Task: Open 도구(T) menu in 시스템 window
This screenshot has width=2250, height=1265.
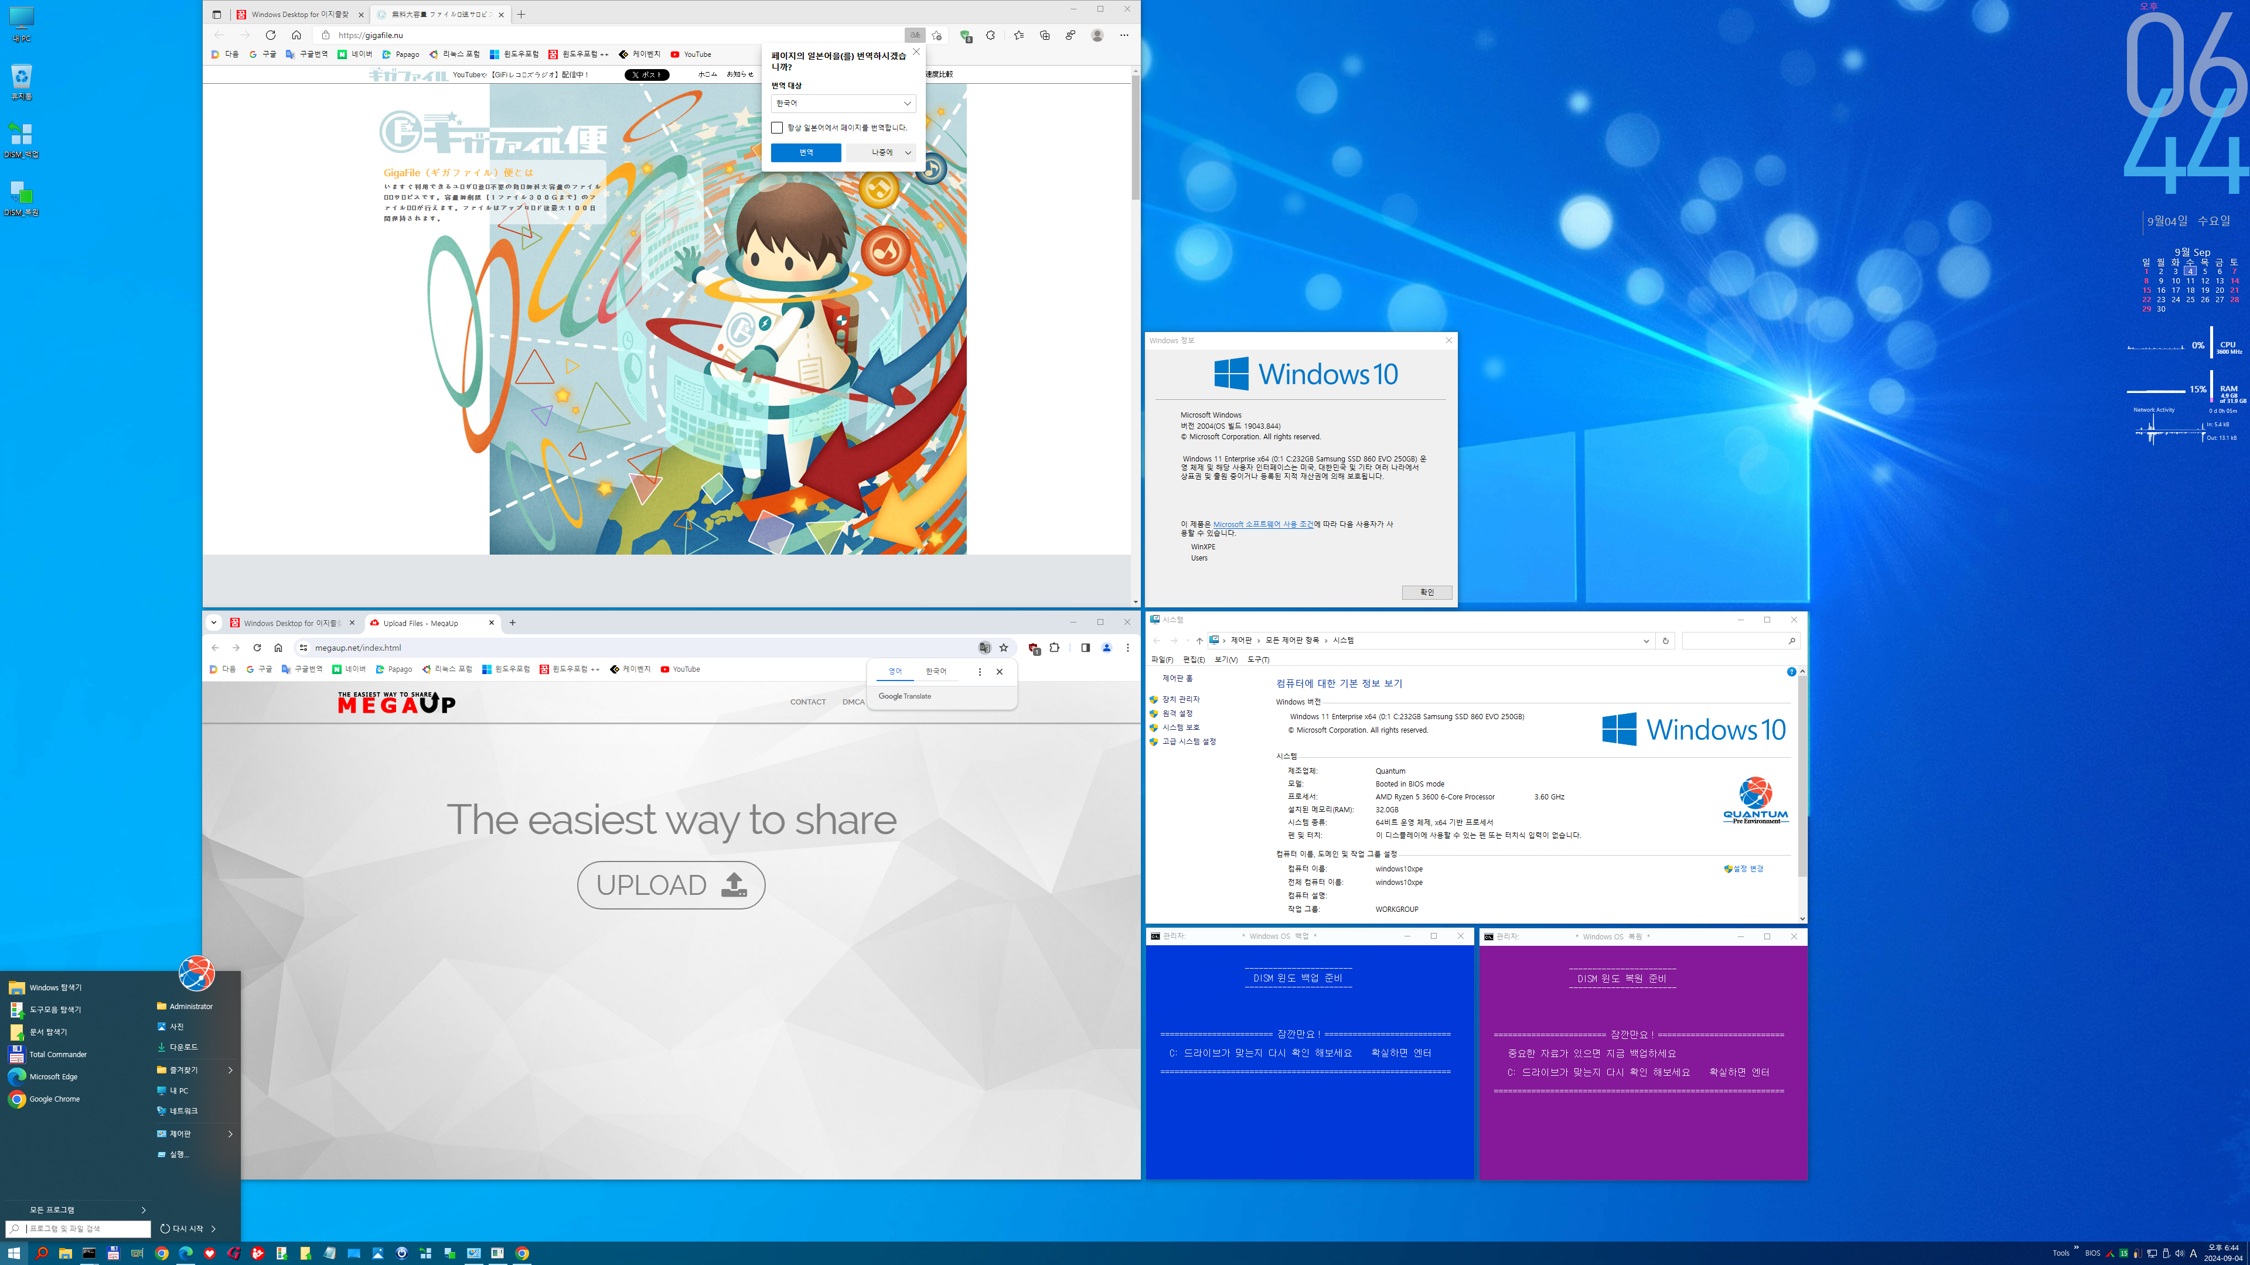Action: point(1258,660)
